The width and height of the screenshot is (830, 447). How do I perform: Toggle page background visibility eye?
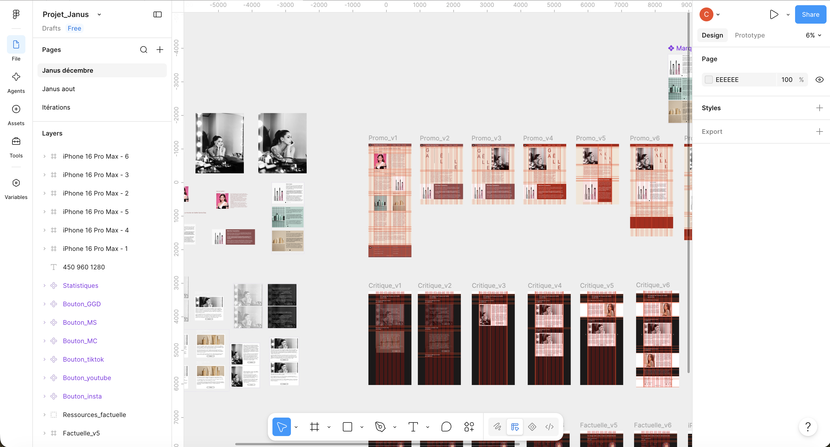tap(819, 80)
